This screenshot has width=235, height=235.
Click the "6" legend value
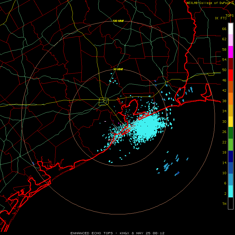[x=225, y=184]
